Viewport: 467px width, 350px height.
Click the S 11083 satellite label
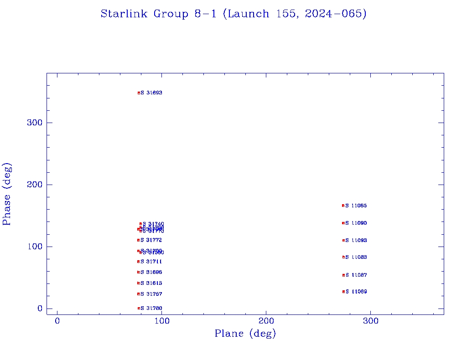[x=356, y=257]
